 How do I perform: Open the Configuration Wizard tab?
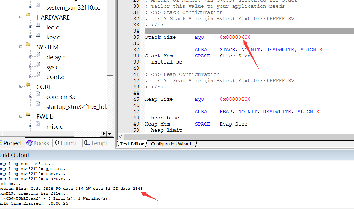click(x=171, y=144)
